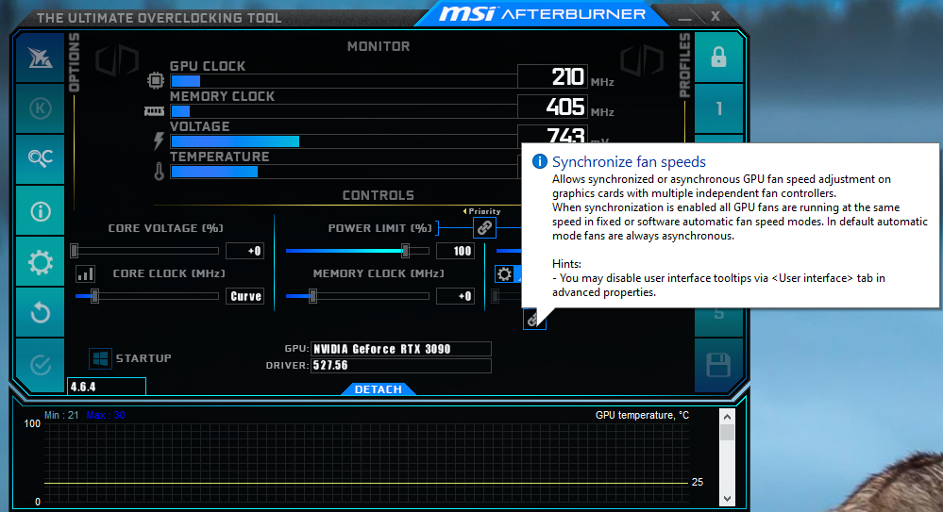This screenshot has height=512, width=943.
Task: Apply settings with the checkmark icon
Action: (x=40, y=364)
